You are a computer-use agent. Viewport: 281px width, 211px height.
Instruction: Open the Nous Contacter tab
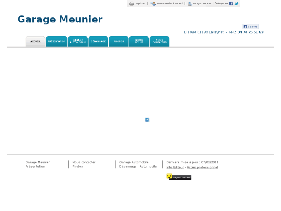pos(160,41)
